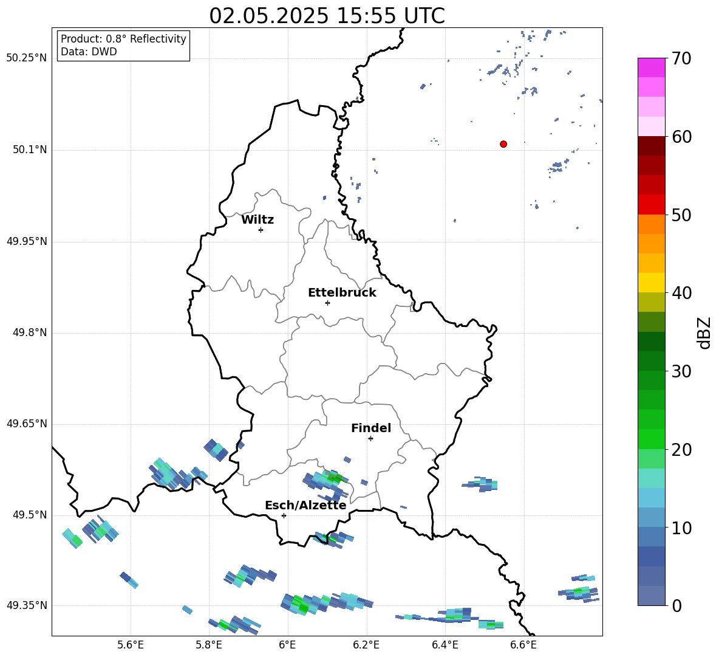Click the 5.6°E longitude label
Image resolution: width=719 pixels, height=657 pixels.
point(130,645)
